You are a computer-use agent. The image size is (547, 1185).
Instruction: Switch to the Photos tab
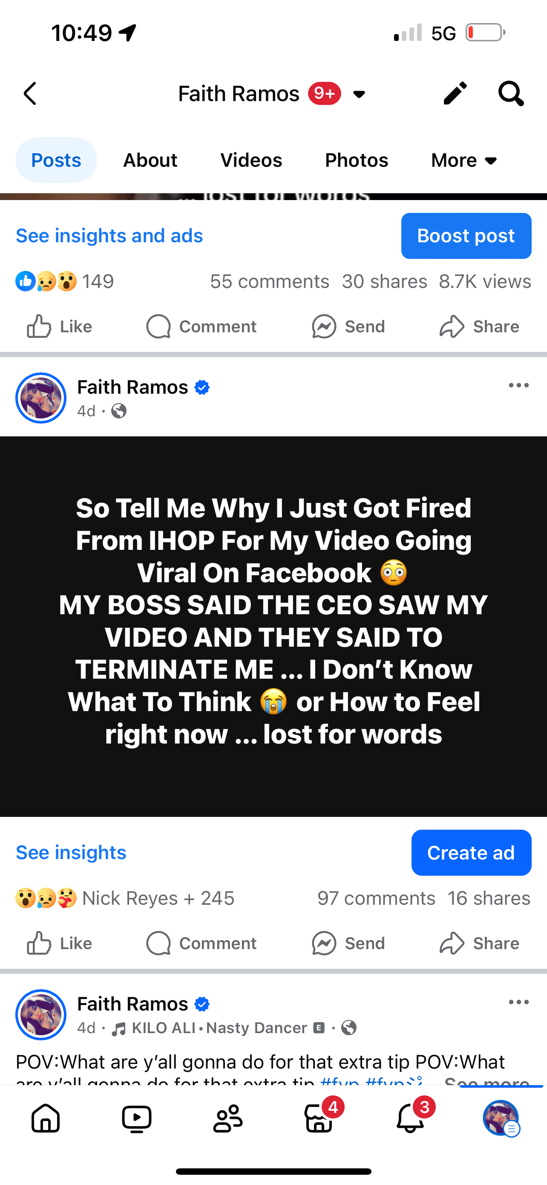pos(357,160)
